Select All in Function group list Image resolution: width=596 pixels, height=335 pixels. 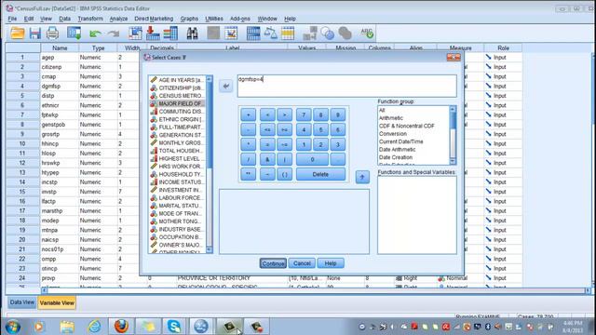(382, 110)
